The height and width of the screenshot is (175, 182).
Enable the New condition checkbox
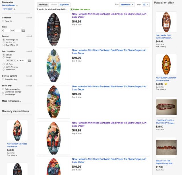(3, 21)
